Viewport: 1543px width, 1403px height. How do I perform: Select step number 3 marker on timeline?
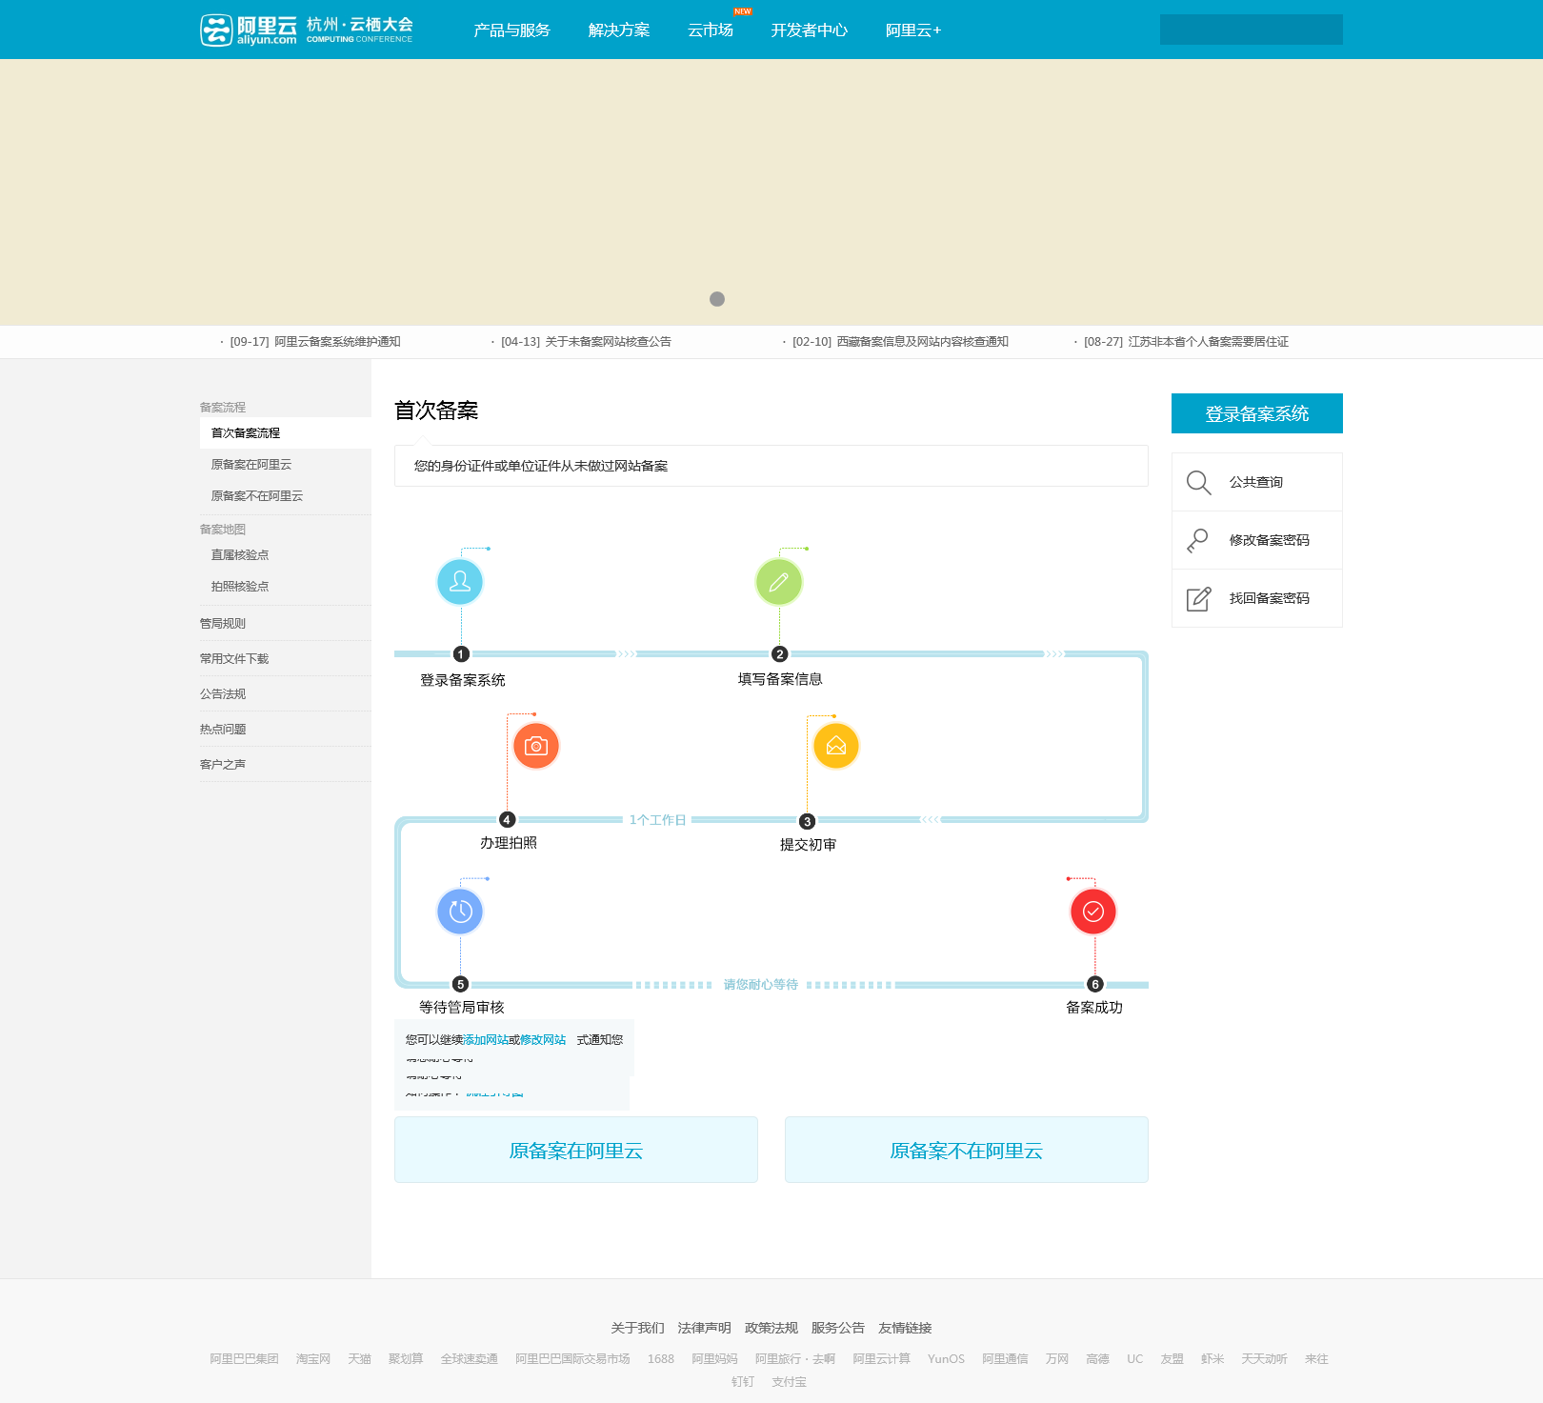[807, 821]
